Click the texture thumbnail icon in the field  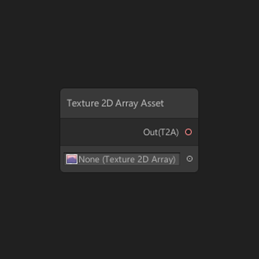(x=71, y=159)
